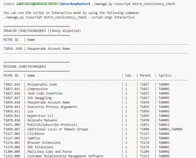Viewport: 196px width, 158px height.
Task: Click the T1070.010 MITRE ID
Action: point(12,120)
